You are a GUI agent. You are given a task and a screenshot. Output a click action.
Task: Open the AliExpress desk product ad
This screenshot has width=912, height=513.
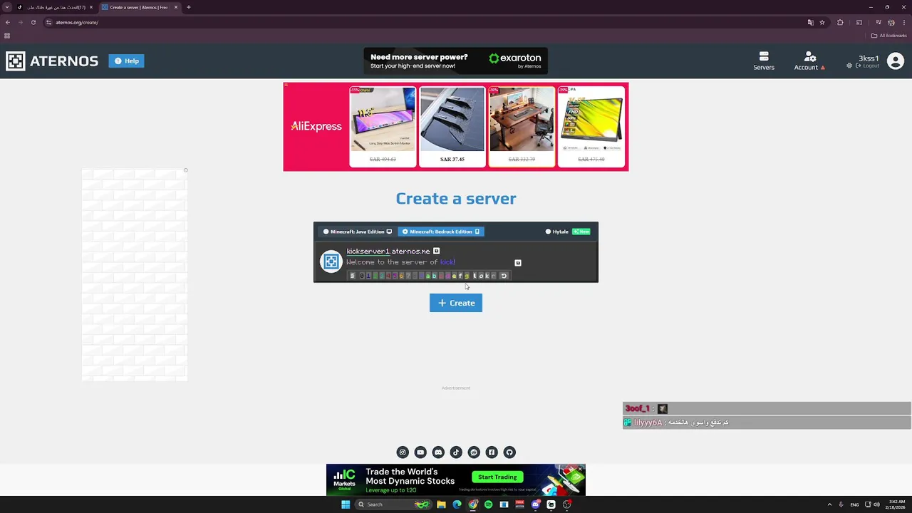click(522, 127)
